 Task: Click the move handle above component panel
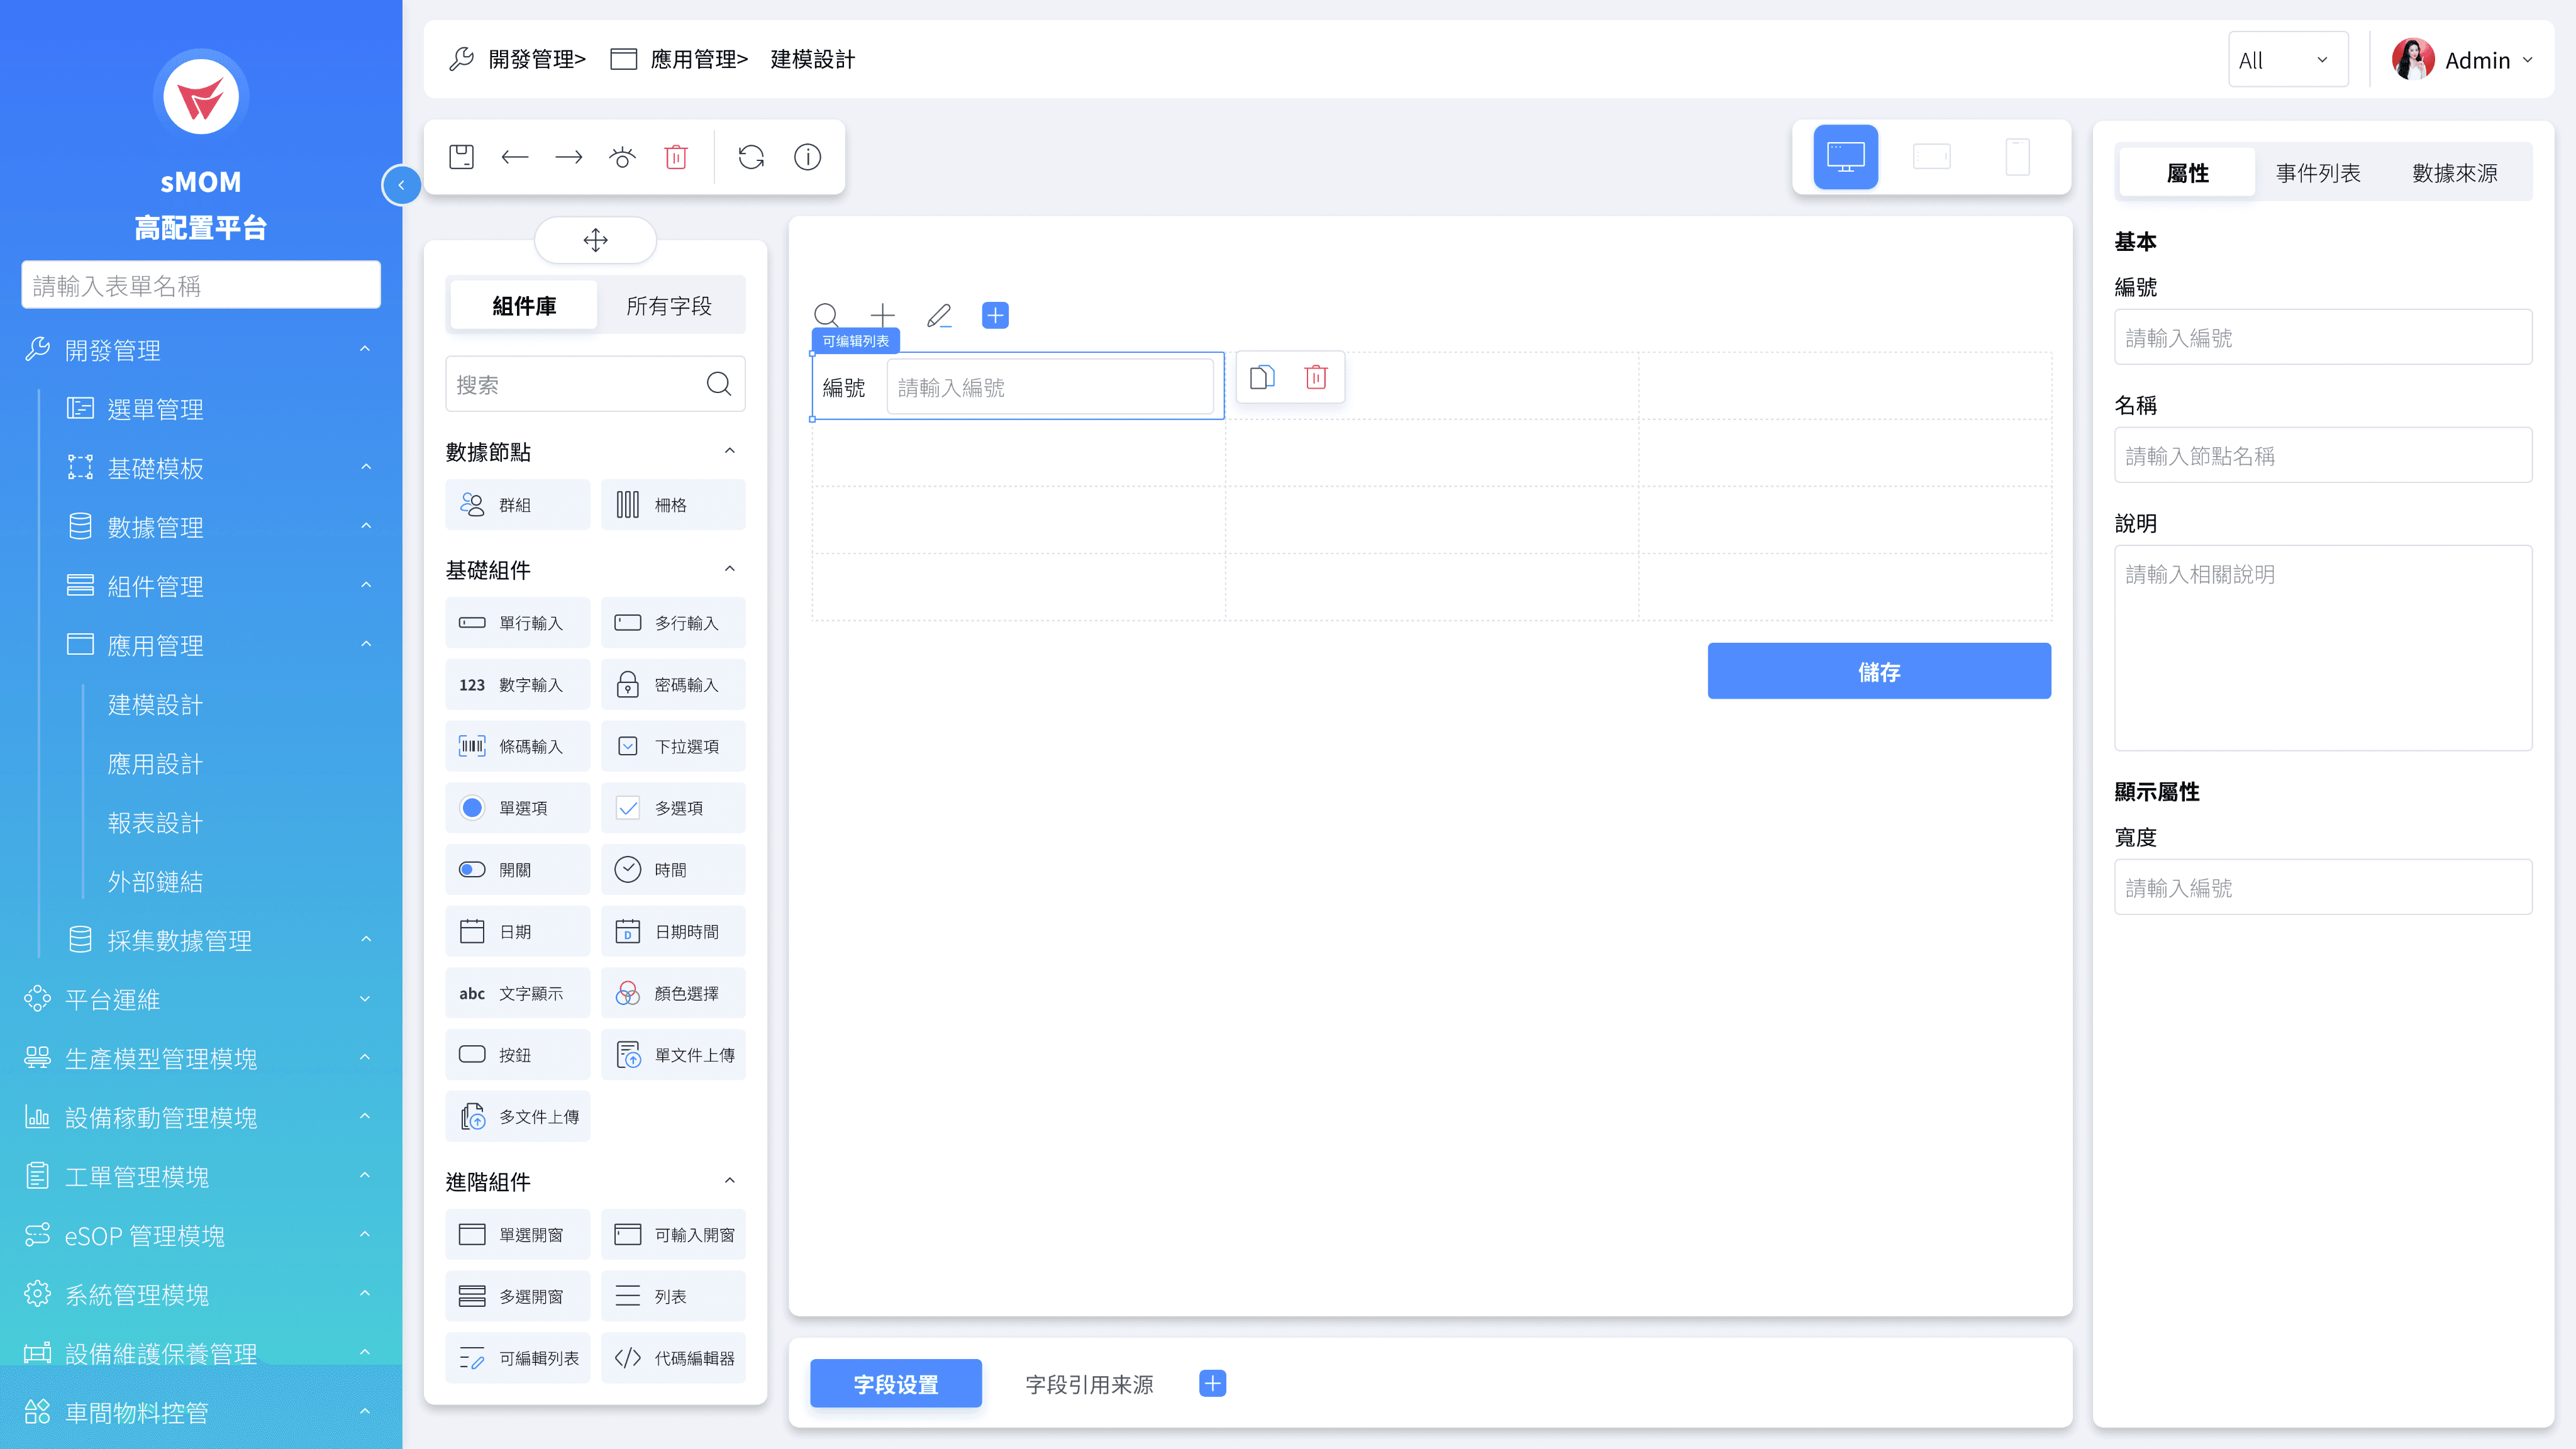595,240
